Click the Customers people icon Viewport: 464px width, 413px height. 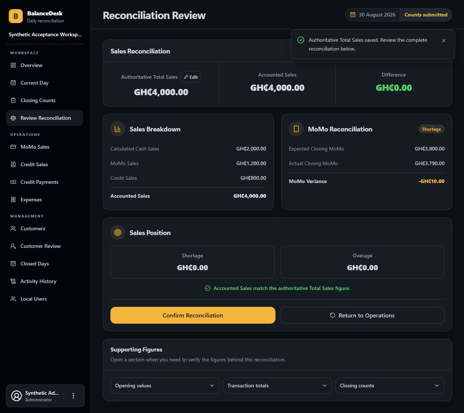(x=13, y=228)
